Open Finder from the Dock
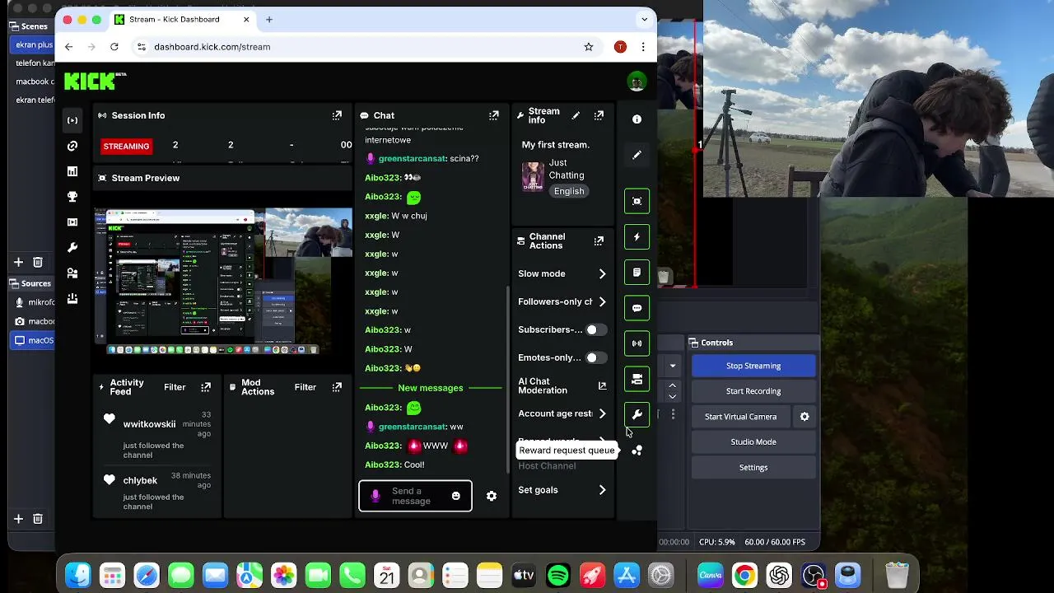 click(x=78, y=576)
